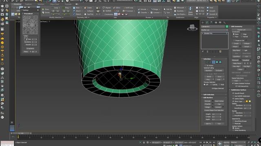Image resolution: width=261 pixels, height=146 pixels.
Task: Collapse the Subdivision Surface rollout
Action: [239, 90]
